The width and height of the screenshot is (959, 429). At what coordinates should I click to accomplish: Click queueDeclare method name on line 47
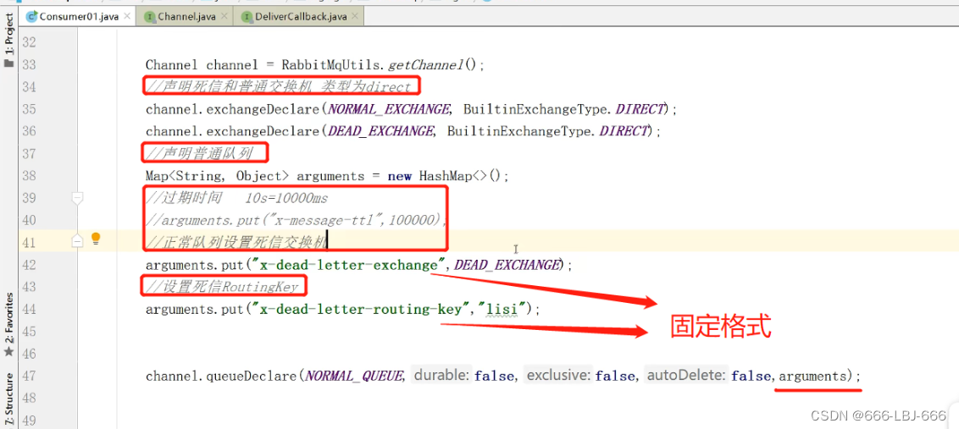pos(252,376)
